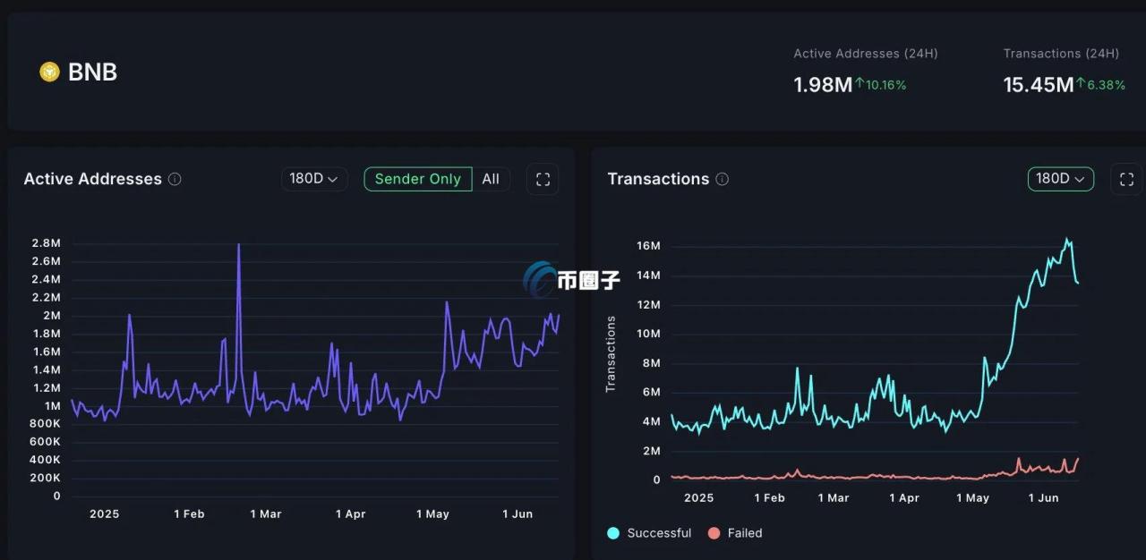This screenshot has width=1146, height=560.
Task: Click the 2.6M y-axis label
Action: click(x=46, y=261)
